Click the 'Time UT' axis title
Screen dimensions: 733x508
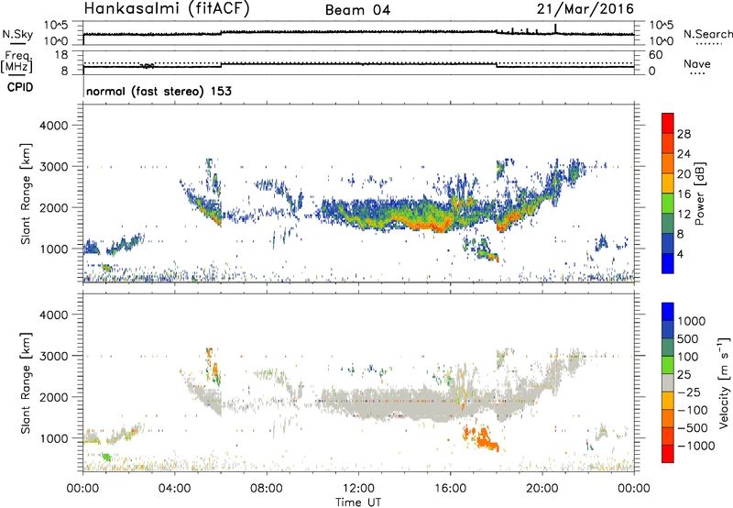pyautogui.click(x=358, y=502)
